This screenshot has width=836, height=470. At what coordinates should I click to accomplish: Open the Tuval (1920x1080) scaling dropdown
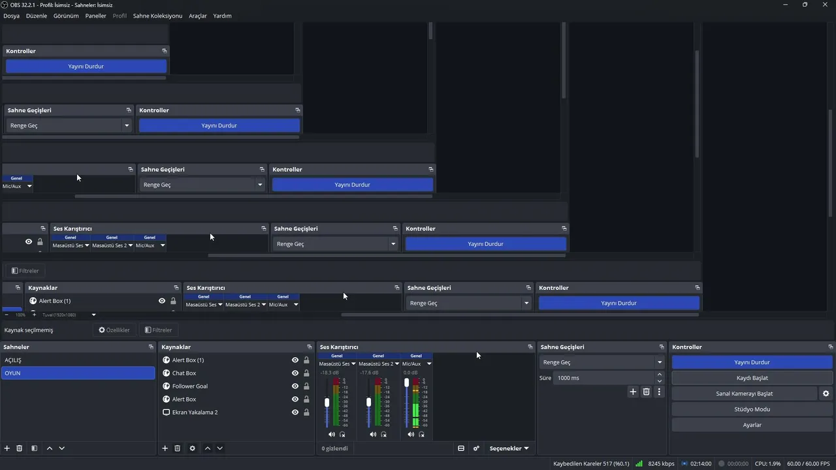point(93,315)
